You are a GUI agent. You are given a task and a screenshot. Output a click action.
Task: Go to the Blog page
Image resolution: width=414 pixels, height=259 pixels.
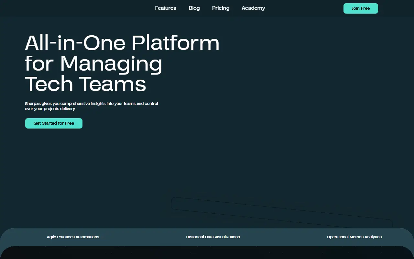pyautogui.click(x=194, y=8)
